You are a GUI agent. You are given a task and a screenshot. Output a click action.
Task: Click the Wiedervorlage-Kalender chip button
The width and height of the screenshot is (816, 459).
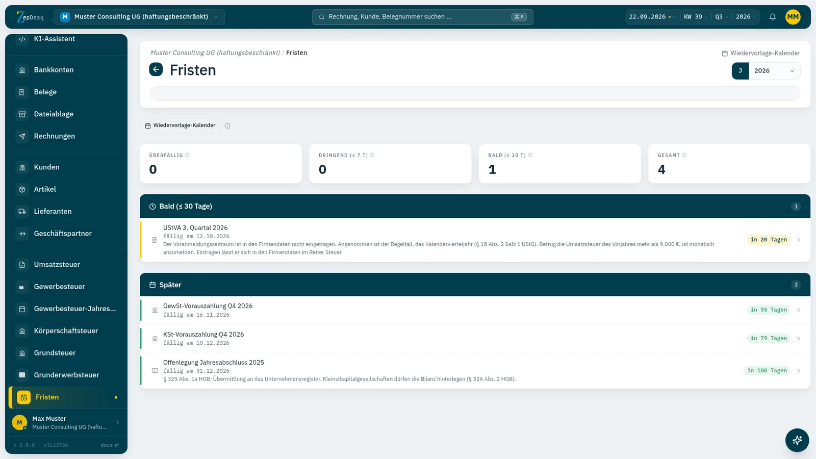pyautogui.click(x=181, y=125)
